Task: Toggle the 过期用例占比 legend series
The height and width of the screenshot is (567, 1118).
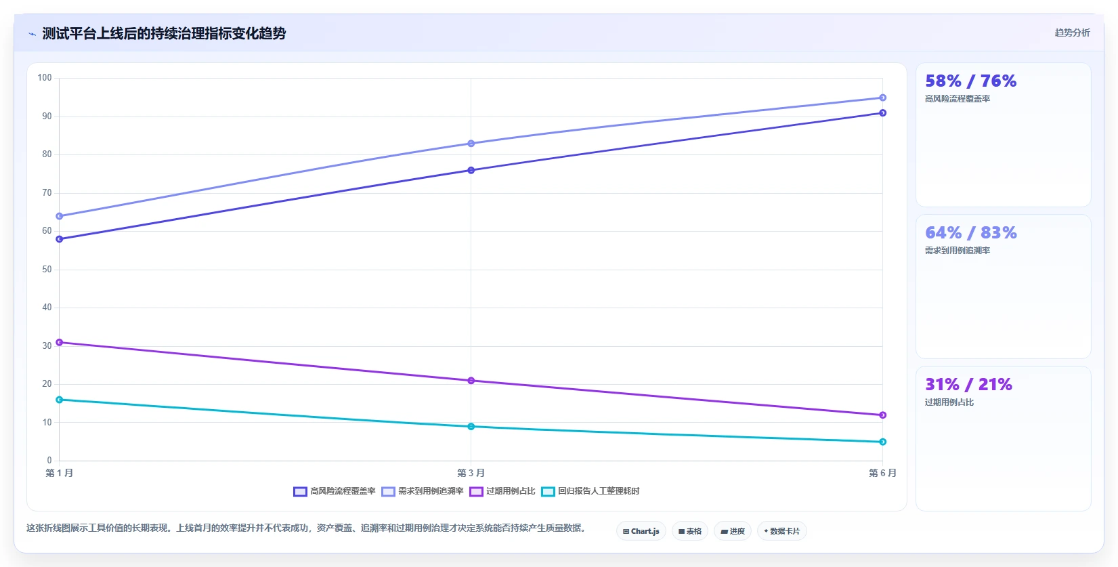Action: click(x=502, y=491)
